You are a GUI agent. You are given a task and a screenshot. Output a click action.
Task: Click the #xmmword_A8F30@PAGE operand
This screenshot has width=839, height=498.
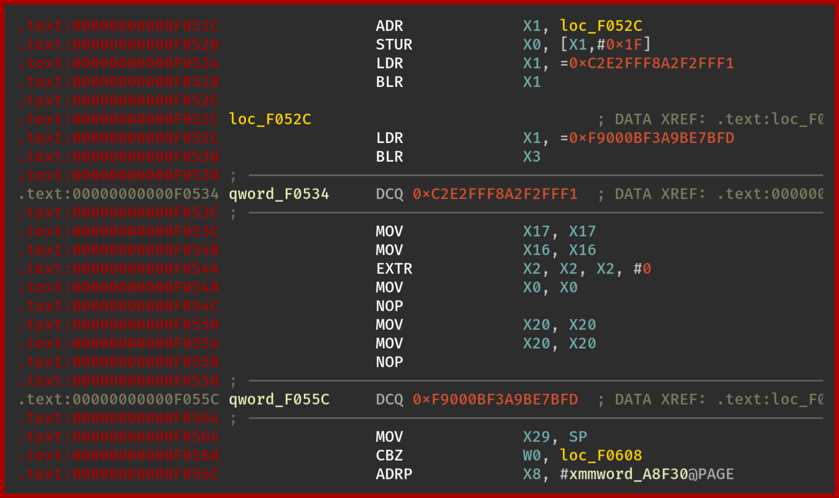[x=647, y=474]
